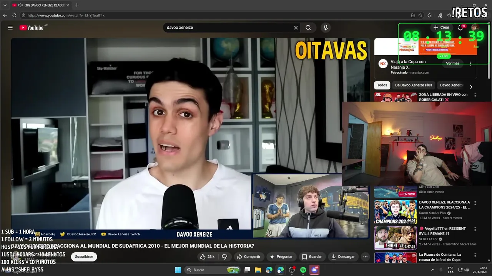Open Spotify from the taskbar
The image size is (492, 276).
pyautogui.click(x=303, y=270)
